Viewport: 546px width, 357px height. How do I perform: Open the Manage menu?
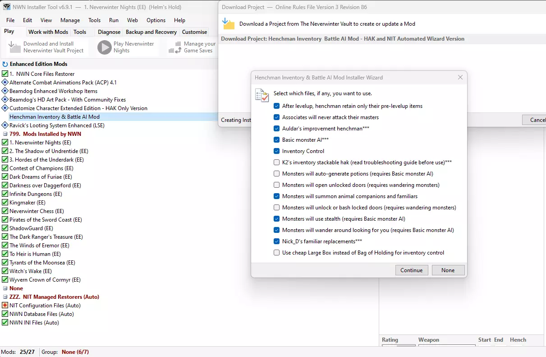pos(70,20)
